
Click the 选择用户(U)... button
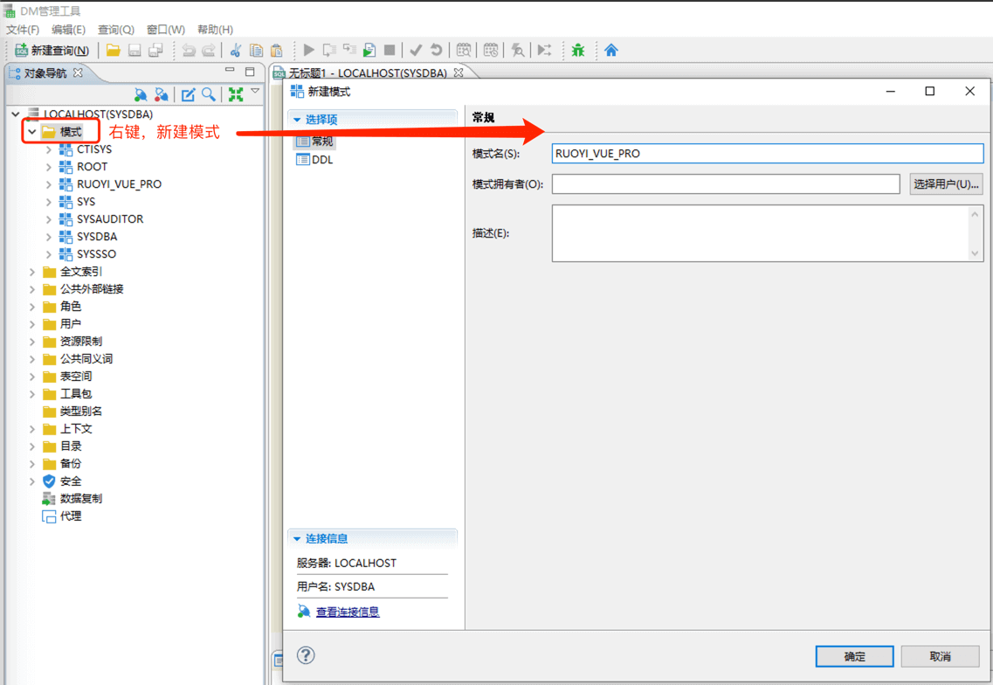pyautogui.click(x=946, y=184)
